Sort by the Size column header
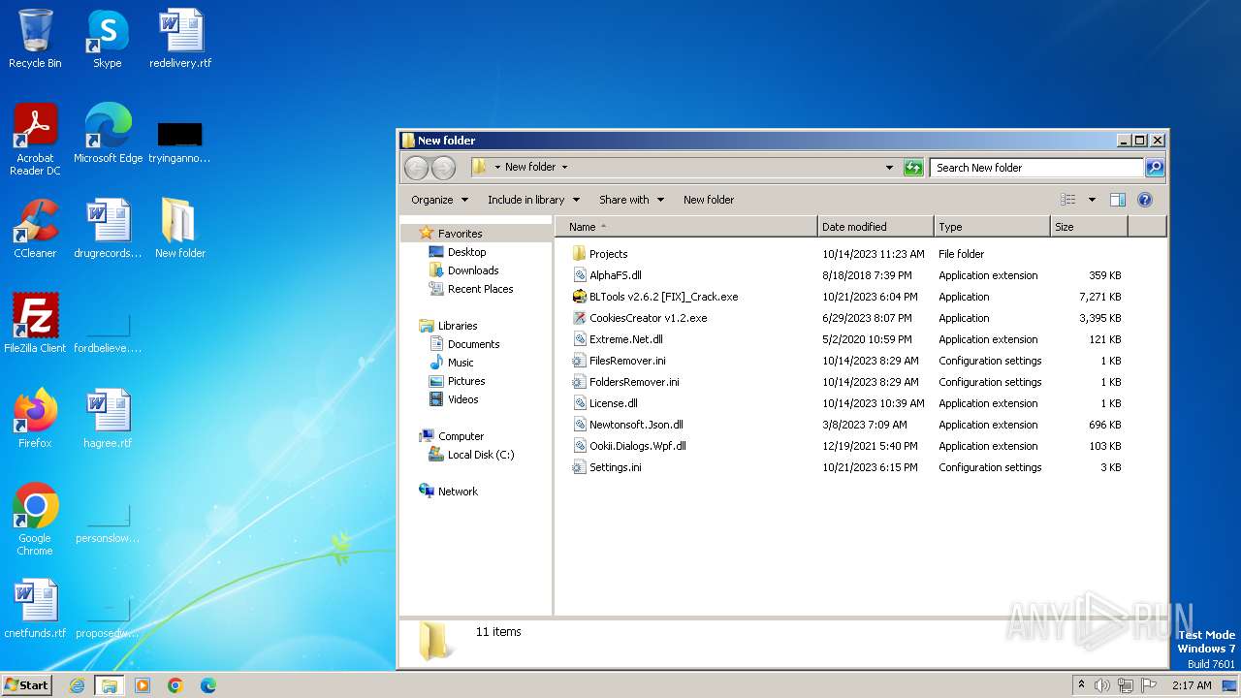1241x698 pixels. click(1089, 227)
